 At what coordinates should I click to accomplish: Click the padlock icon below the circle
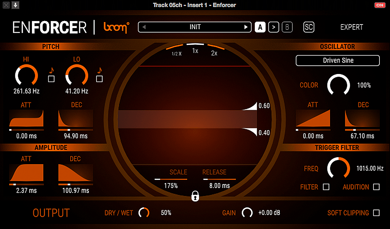(195, 196)
